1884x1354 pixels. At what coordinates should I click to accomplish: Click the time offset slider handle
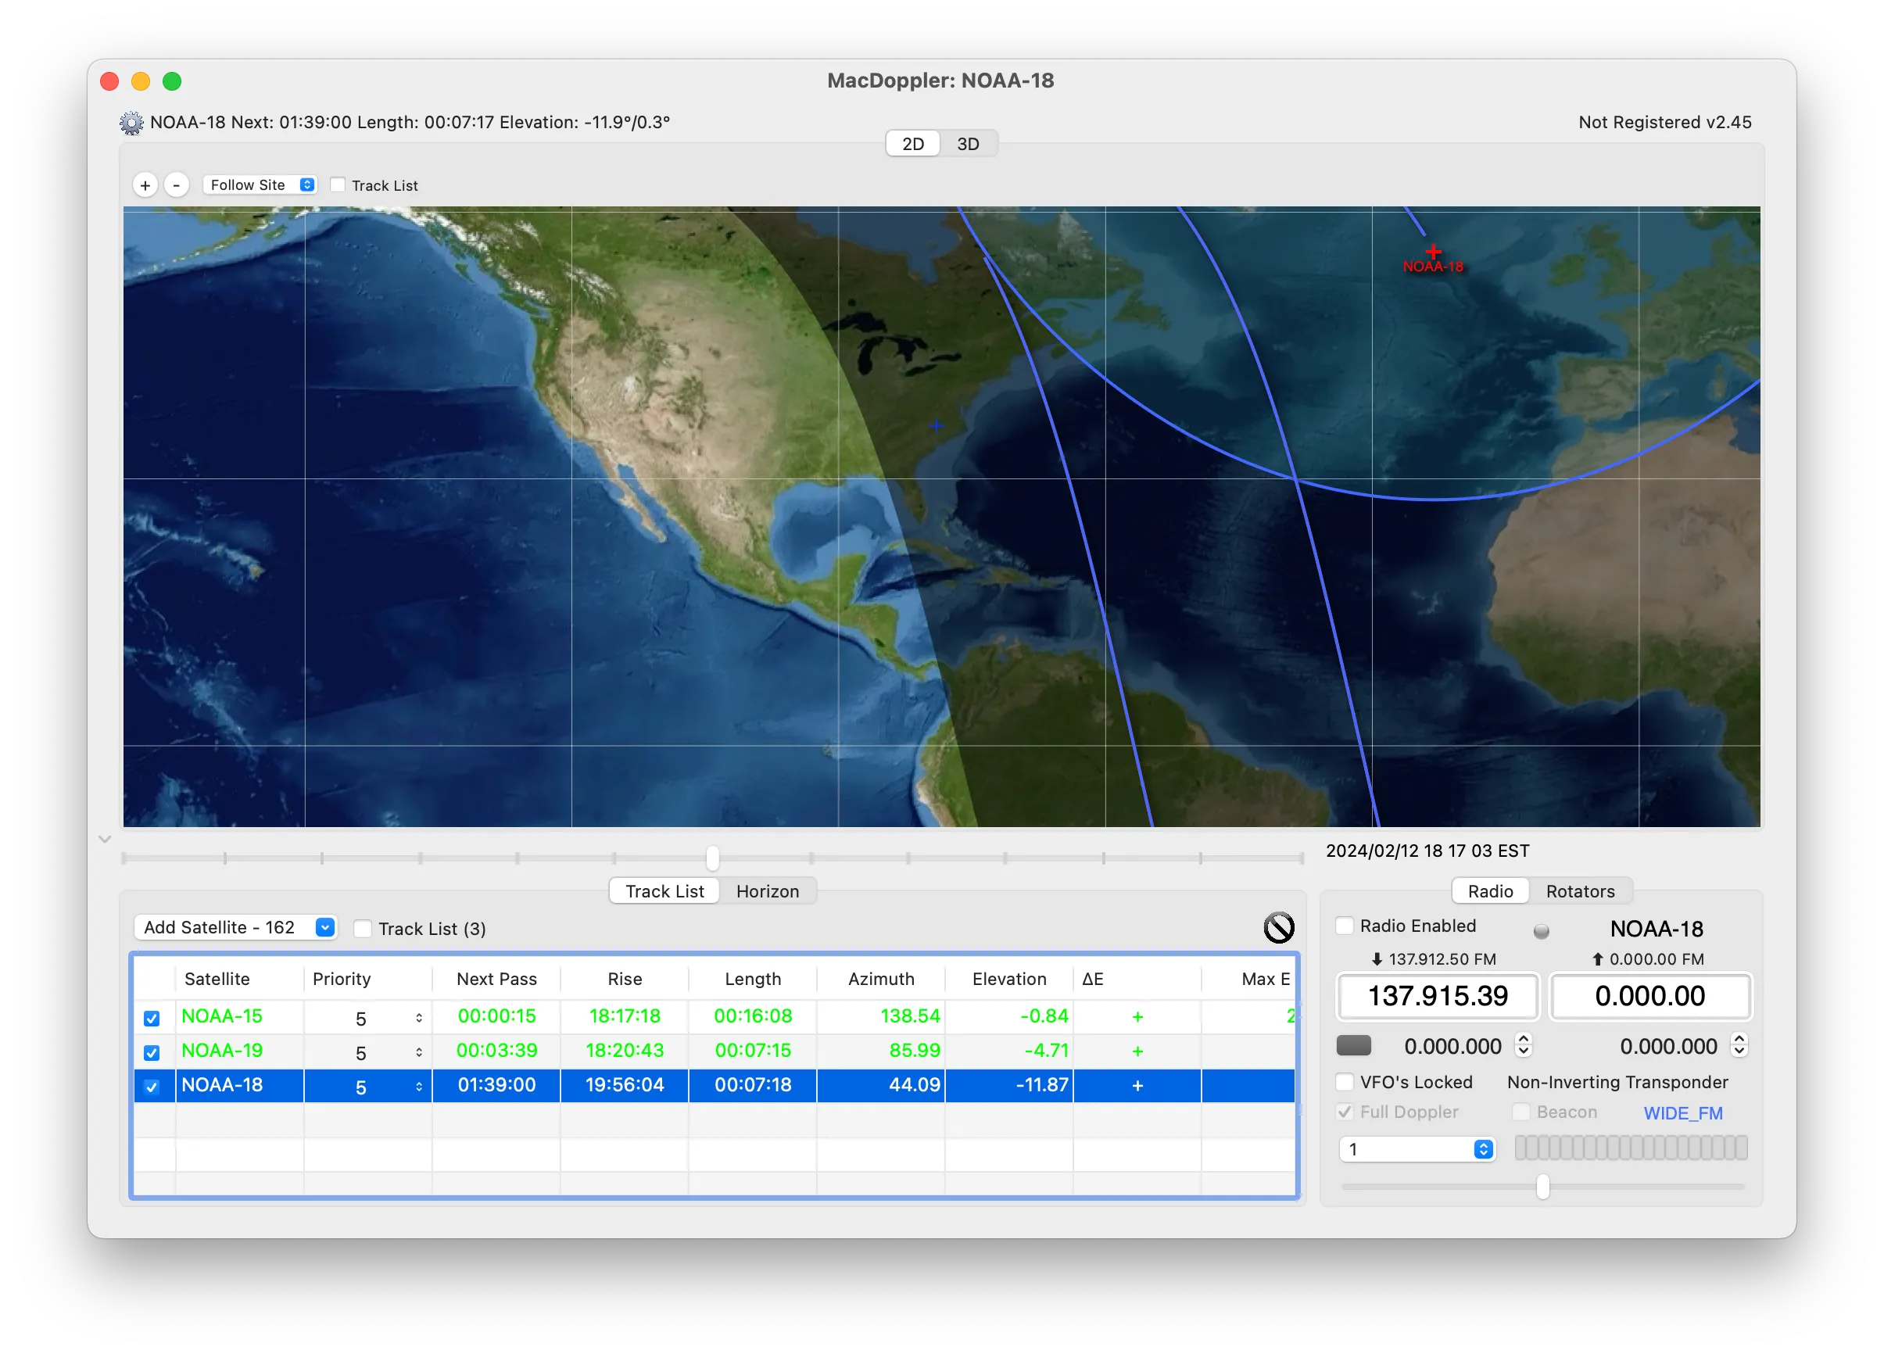[x=712, y=858]
